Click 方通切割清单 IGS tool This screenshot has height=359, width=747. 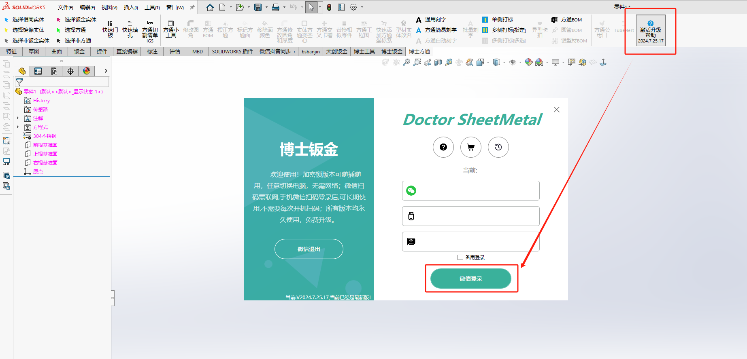click(x=150, y=32)
